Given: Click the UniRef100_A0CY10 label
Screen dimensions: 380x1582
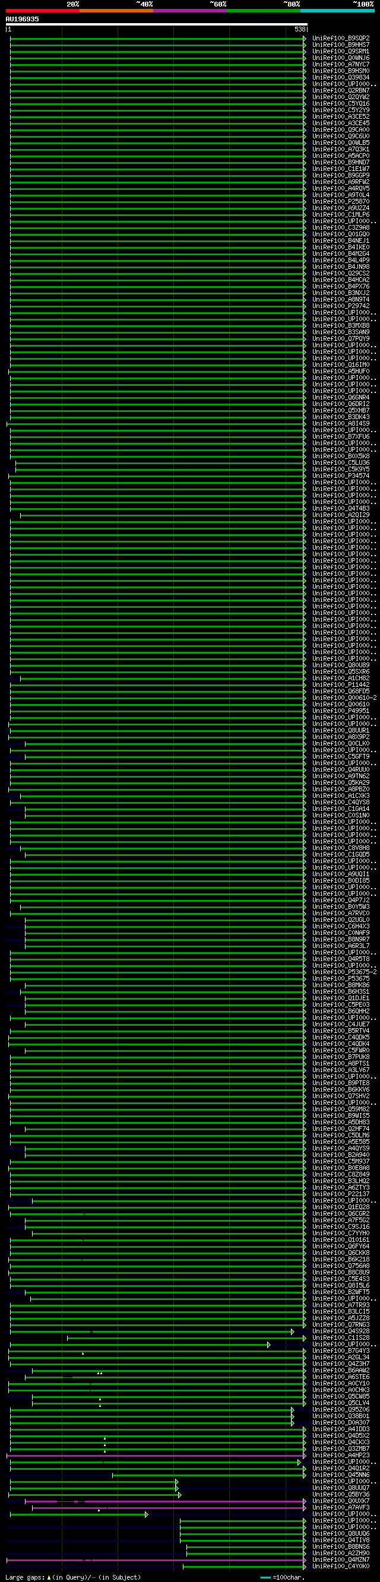Looking at the screenshot, I should [341, 1383].
